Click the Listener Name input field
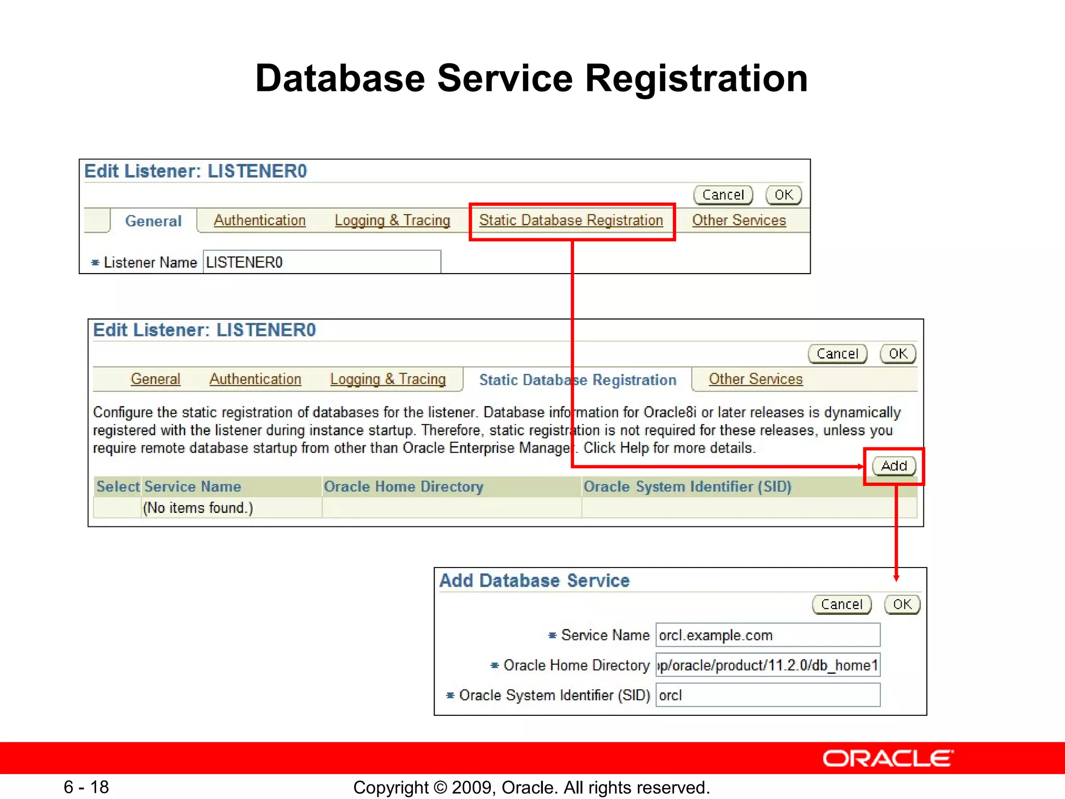Screen dimensions: 1065x799 (322, 262)
